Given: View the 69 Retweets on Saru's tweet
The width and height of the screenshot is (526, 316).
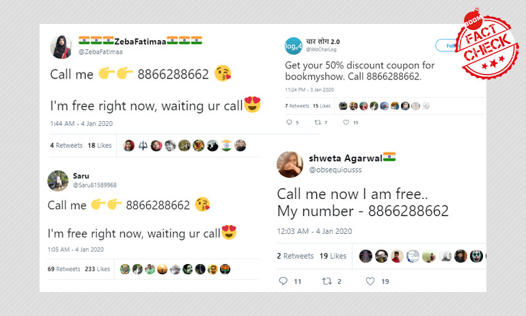Looking at the screenshot, I should click(x=64, y=269).
